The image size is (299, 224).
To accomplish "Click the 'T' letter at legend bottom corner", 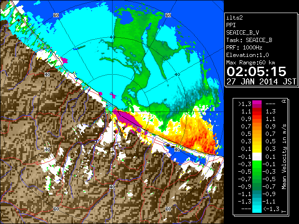I will click(284, 211).
